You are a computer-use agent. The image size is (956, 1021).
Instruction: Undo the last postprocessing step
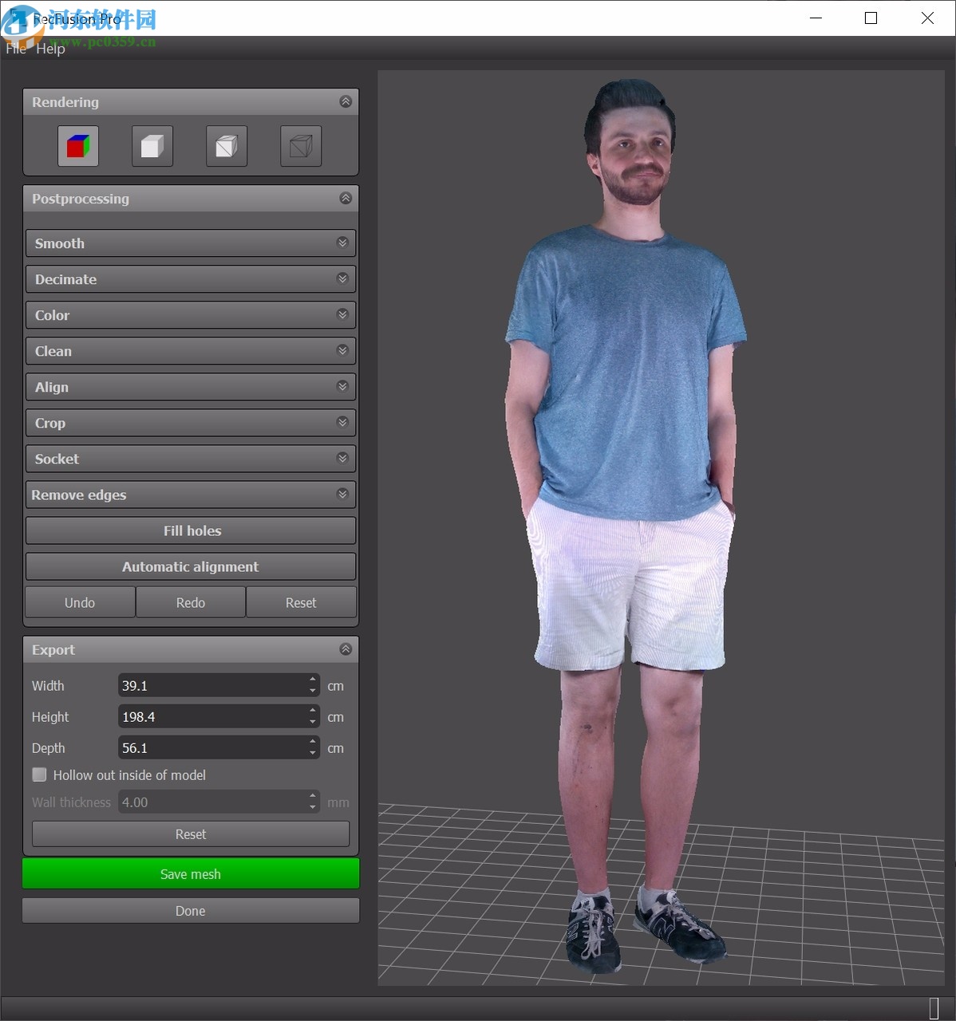pyautogui.click(x=80, y=602)
